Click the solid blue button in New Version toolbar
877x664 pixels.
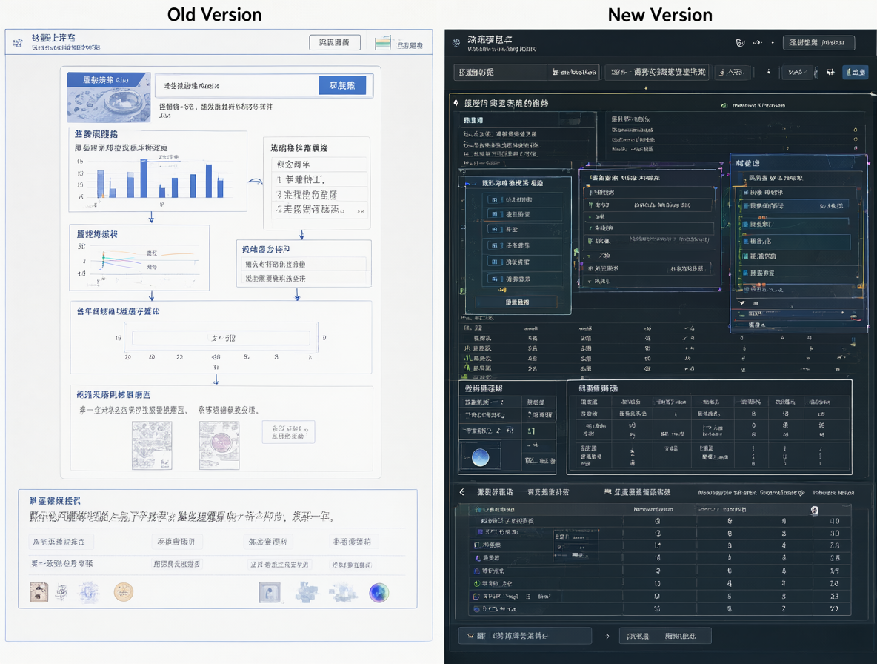[856, 72]
